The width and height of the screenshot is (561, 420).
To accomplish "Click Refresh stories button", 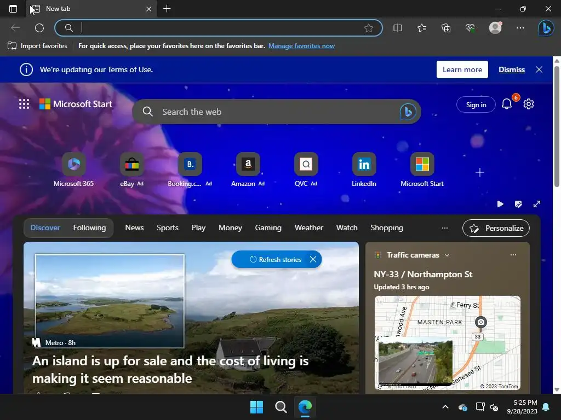I will [276, 259].
